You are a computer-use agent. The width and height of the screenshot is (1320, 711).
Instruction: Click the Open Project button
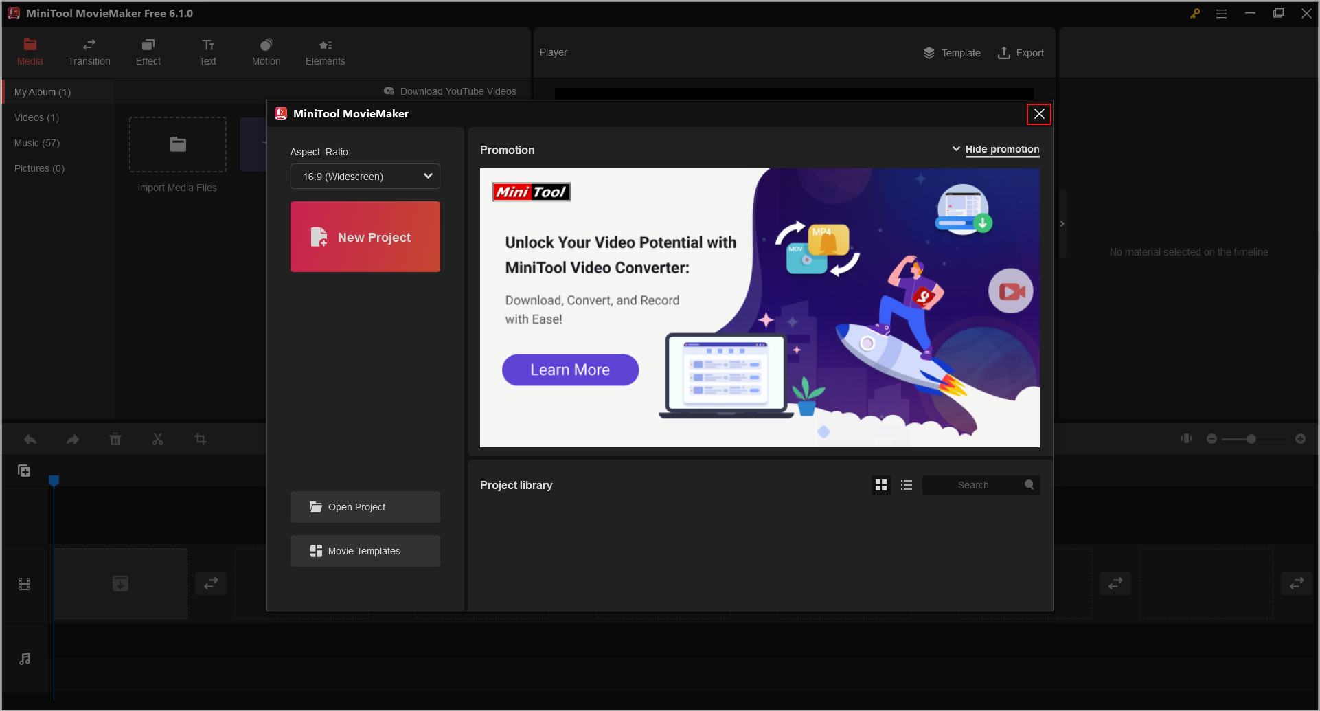tap(365, 507)
